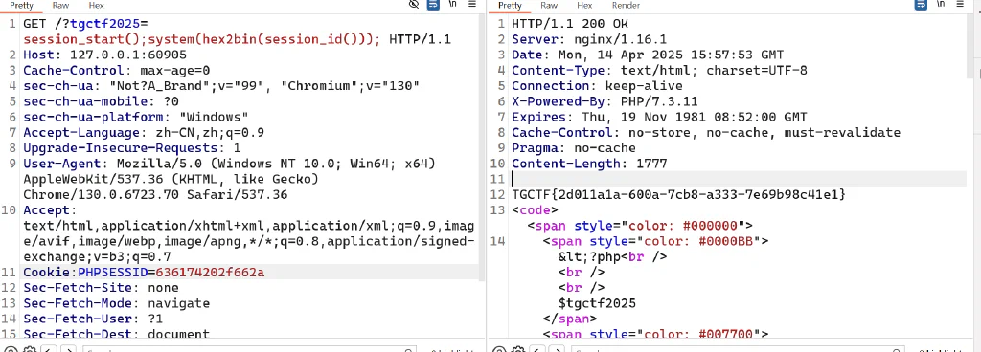Toggle the response pane word wrap icon
Screen dimensions: 981x352
(921, 5)
